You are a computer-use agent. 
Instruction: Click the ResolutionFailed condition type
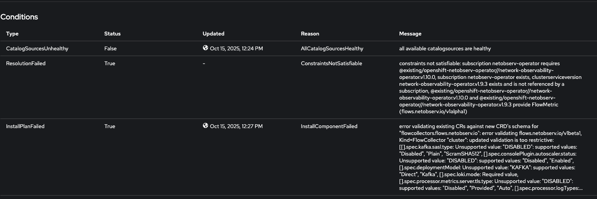26,63
